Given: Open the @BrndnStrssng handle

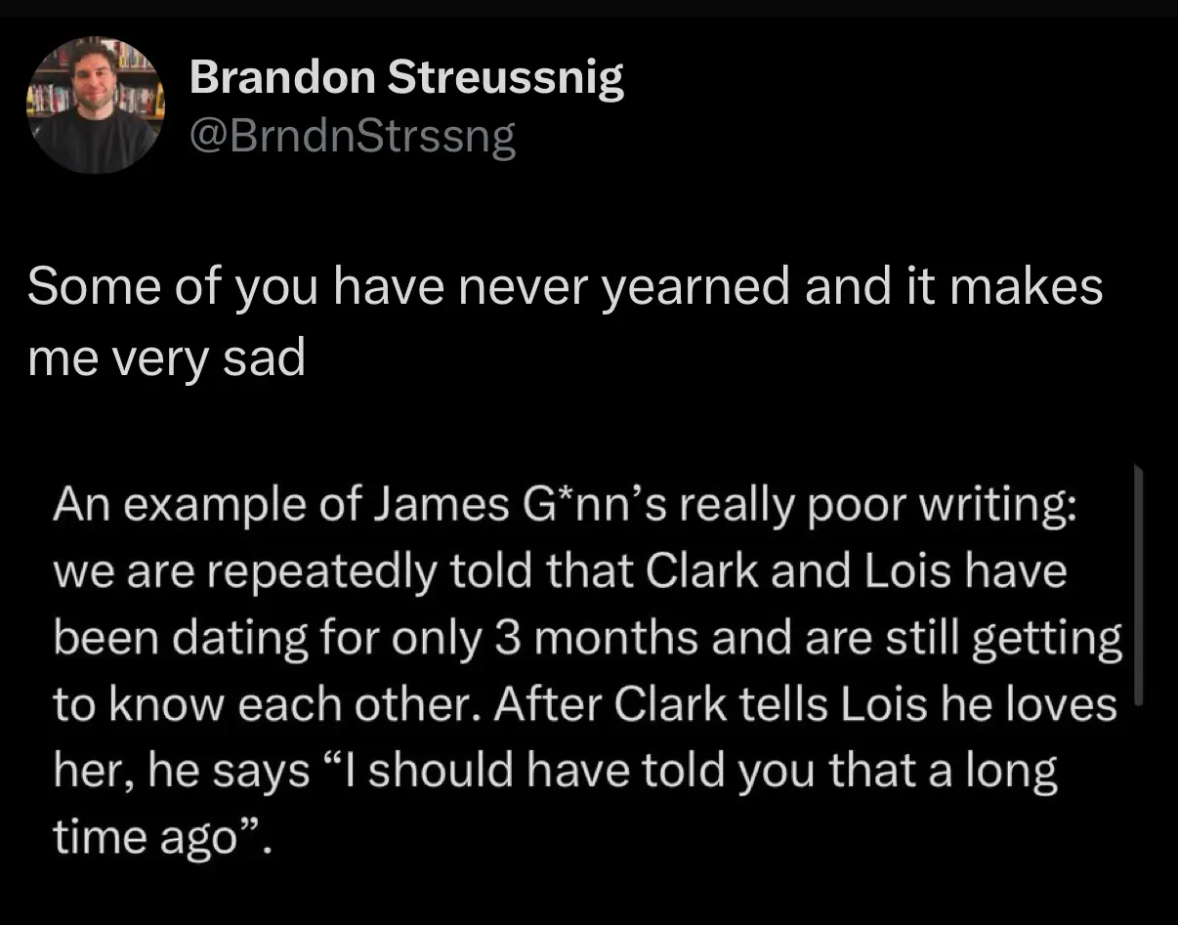Looking at the screenshot, I should pyautogui.click(x=352, y=137).
